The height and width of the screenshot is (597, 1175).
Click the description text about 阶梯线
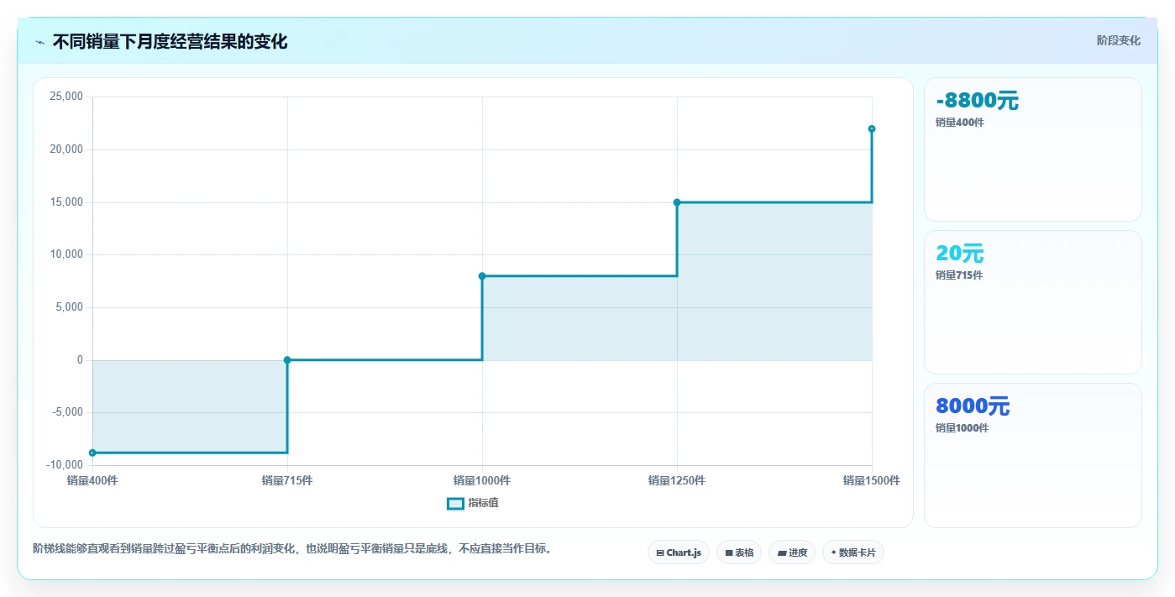click(x=293, y=548)
